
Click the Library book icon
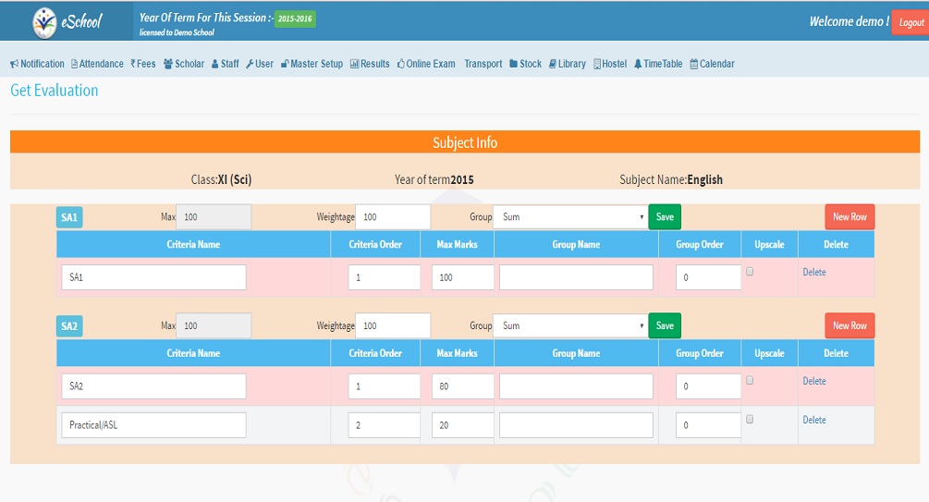pos(552,64)
